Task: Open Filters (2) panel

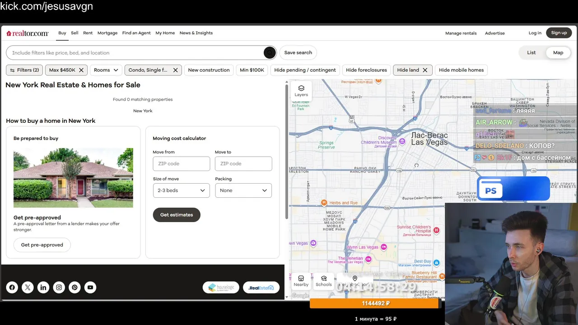Action: pos(24,70)
